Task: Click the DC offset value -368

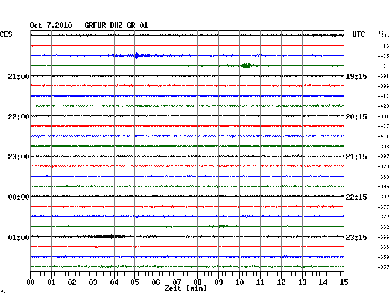Action: (x=383, y=247)
